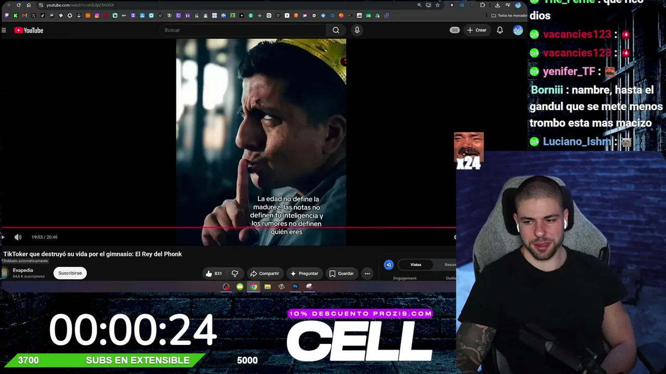Open Photoshop from the taskbar

pos(295,287)
